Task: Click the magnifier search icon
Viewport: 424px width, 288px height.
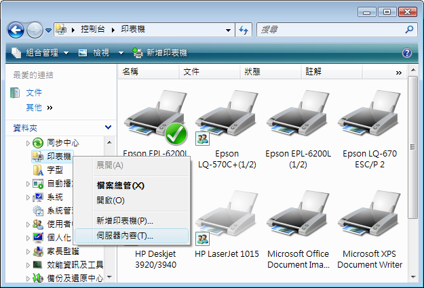Action: pyautogui.click(x=409, y=29)
